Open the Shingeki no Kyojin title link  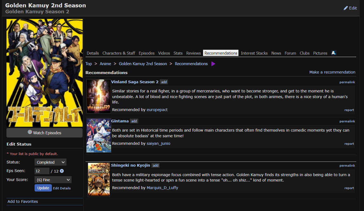(x=131, y=166)
